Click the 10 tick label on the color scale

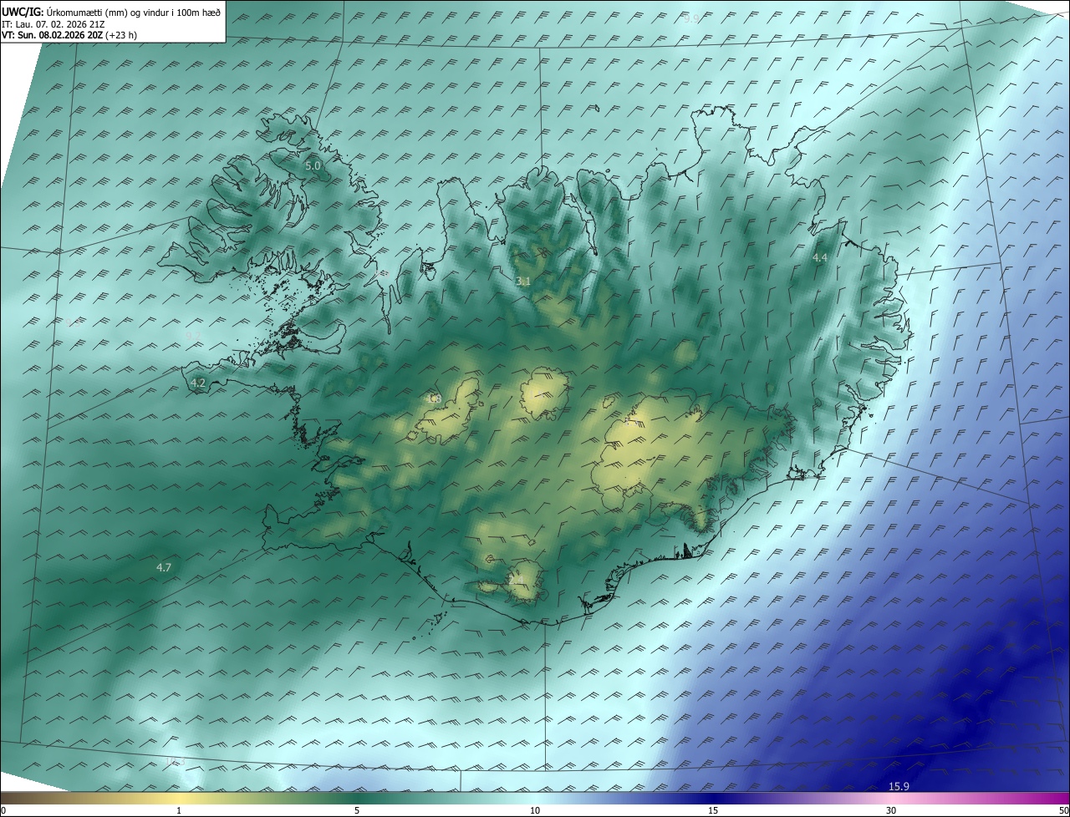535,810
